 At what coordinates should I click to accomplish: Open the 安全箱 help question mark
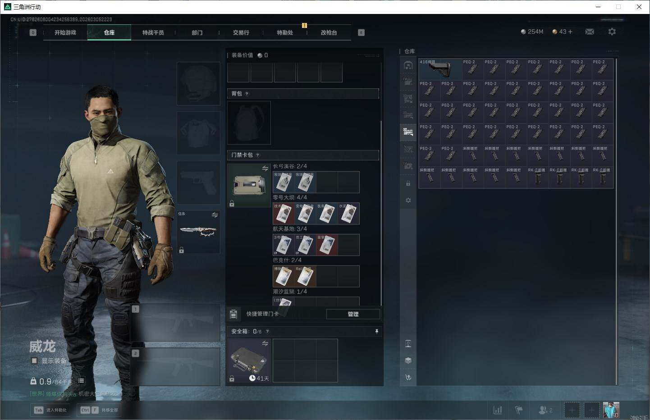click(267, 331)
